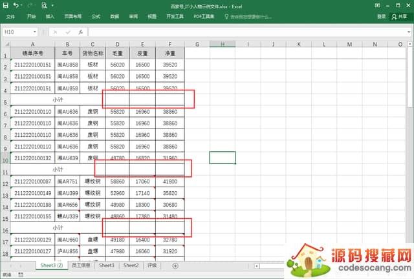Select column K header

299,44
